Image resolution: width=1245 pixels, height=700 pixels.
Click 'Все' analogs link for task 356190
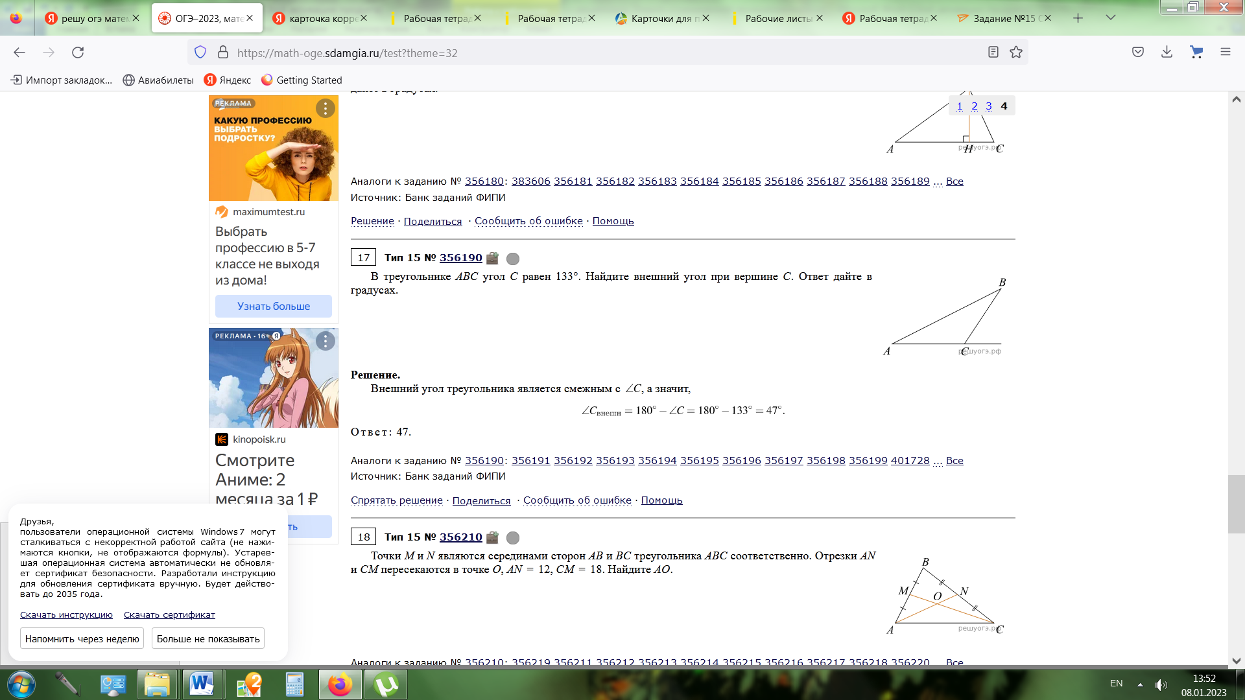click(954, 460)
